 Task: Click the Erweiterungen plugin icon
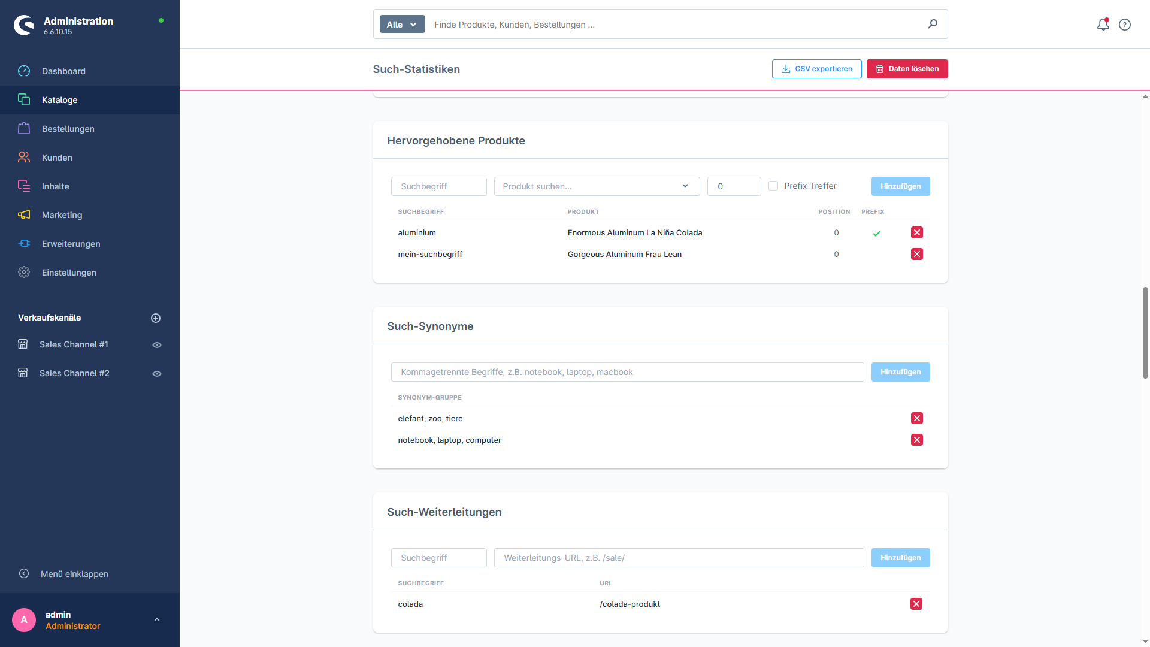coord(24,244)
